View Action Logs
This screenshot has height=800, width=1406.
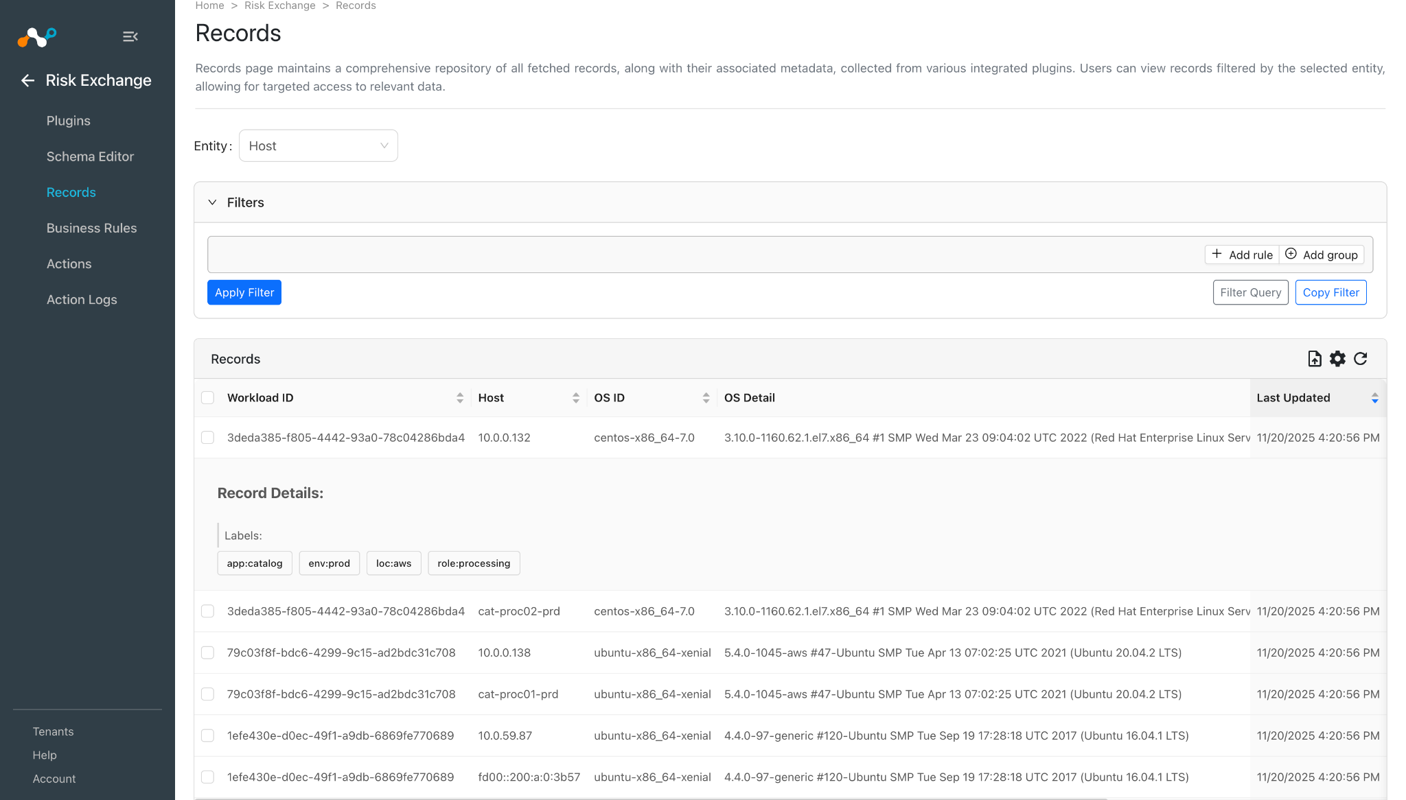pyautogui.click(x=82, y=299)
